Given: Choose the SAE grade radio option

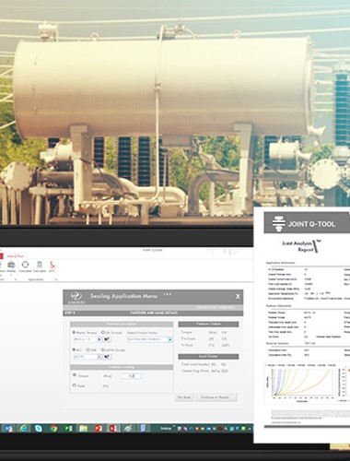Looking at the screenshot, I should click(x=88, y=350).
